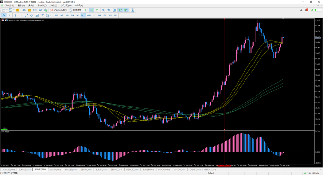The height and width of the screenshot is (175, 323).
Task: Switch to the AUDUSD,M15 chart tab
Action: pyautogui.click(x=9, y=170)
